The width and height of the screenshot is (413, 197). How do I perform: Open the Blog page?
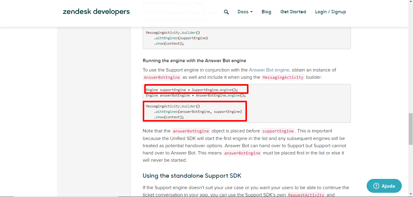pyautogui.click(x=266, y=12)
